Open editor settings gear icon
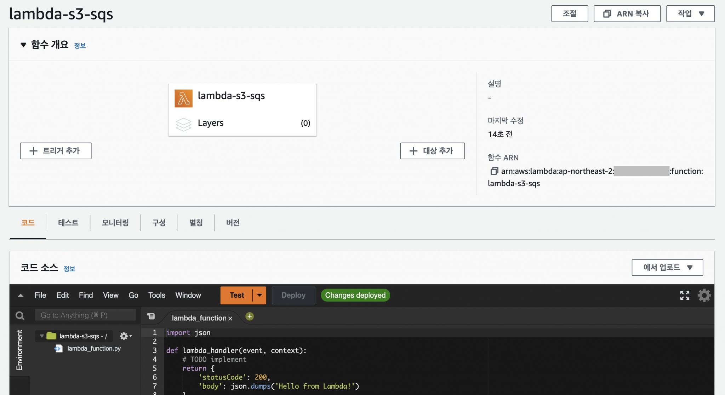This screenshot has width=725, height=395. [704, 296]
